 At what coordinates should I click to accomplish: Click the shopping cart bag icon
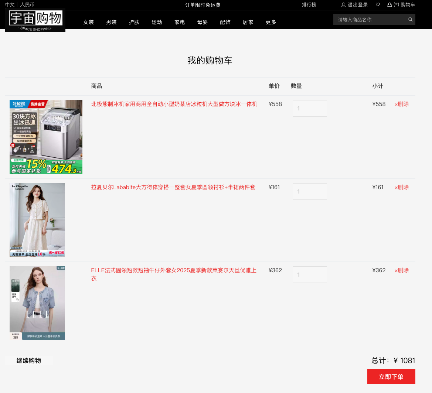[390, 5]
